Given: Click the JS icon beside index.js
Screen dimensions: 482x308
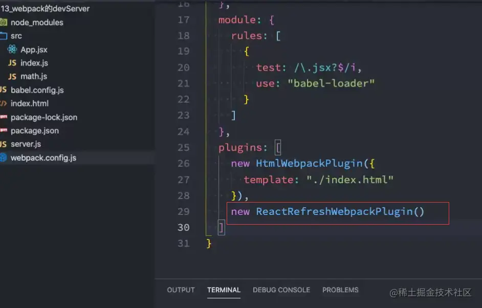Looking at the screenshot, I should 12,63.
